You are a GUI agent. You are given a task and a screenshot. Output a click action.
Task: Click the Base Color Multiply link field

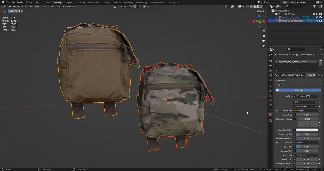point(306,111)
